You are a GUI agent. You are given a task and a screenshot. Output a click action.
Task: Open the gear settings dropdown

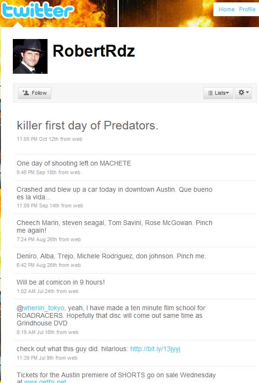[x=243, y=93]
